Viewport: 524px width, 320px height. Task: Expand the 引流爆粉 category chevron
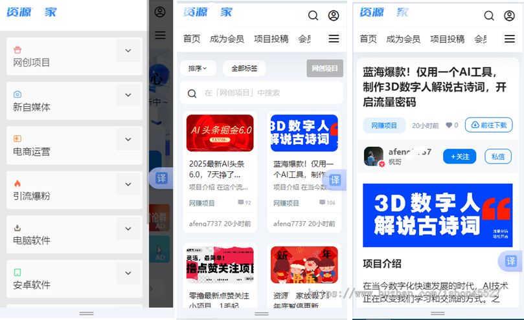pyautogui.click(x=128, y=184)
